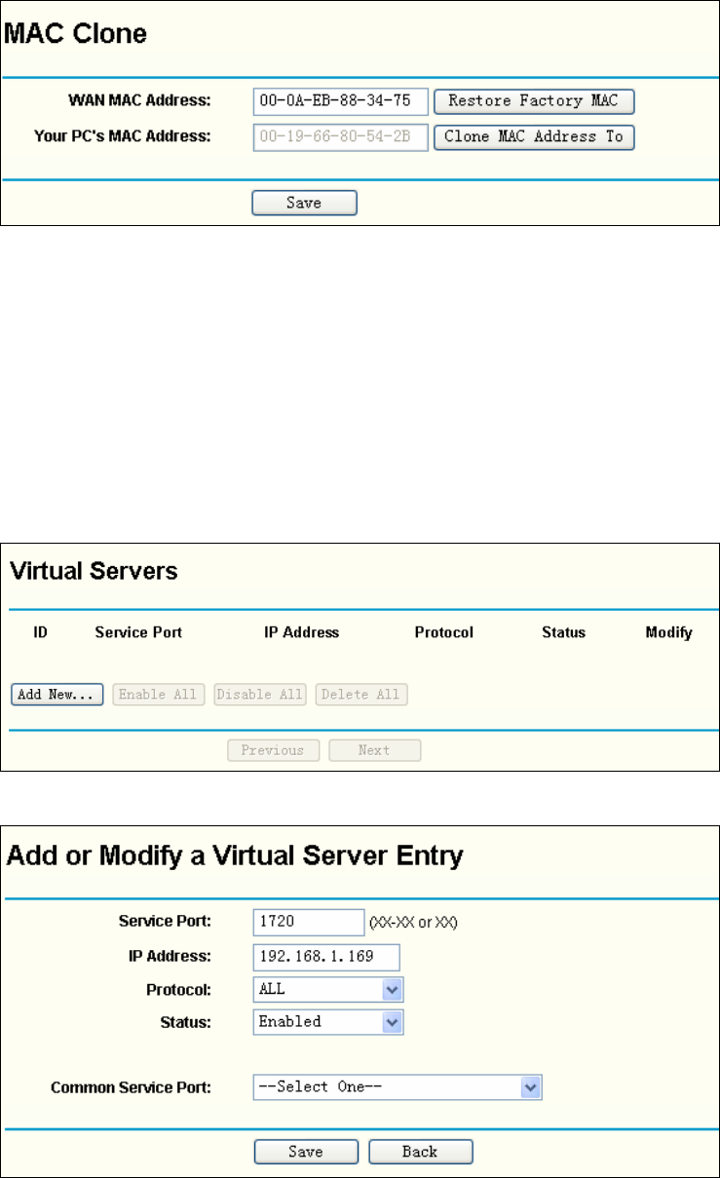Image resolution: width=720 pixels, height=1178 pixels.
Task: Click the Your PC's MAC Address field
Action: [340, 136]
